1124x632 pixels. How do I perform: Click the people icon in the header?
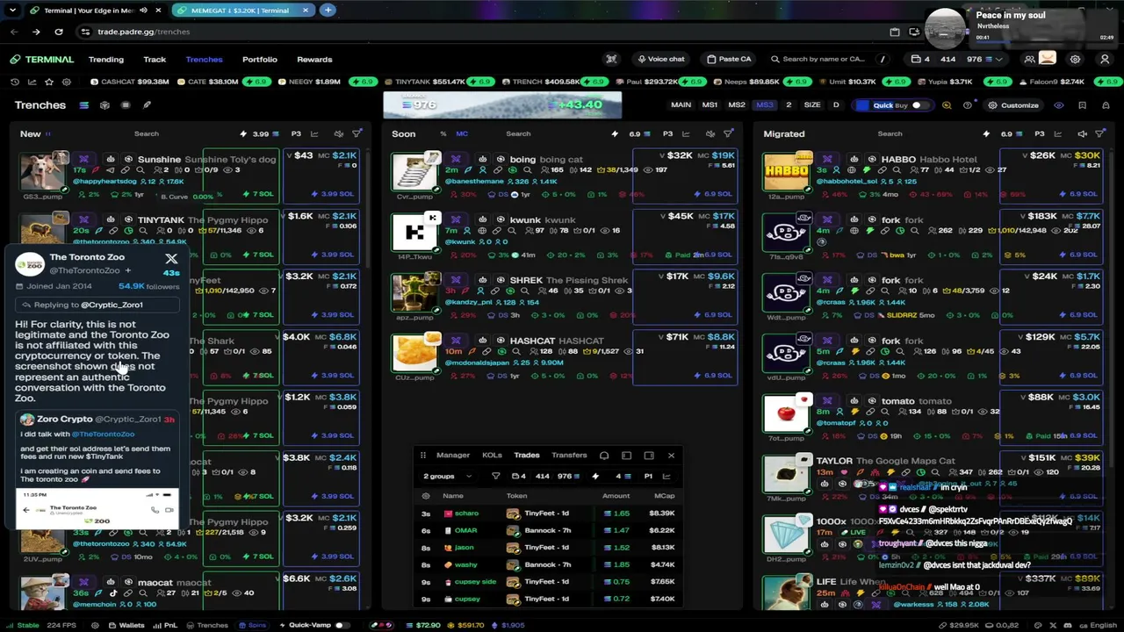pos(1029,59)
